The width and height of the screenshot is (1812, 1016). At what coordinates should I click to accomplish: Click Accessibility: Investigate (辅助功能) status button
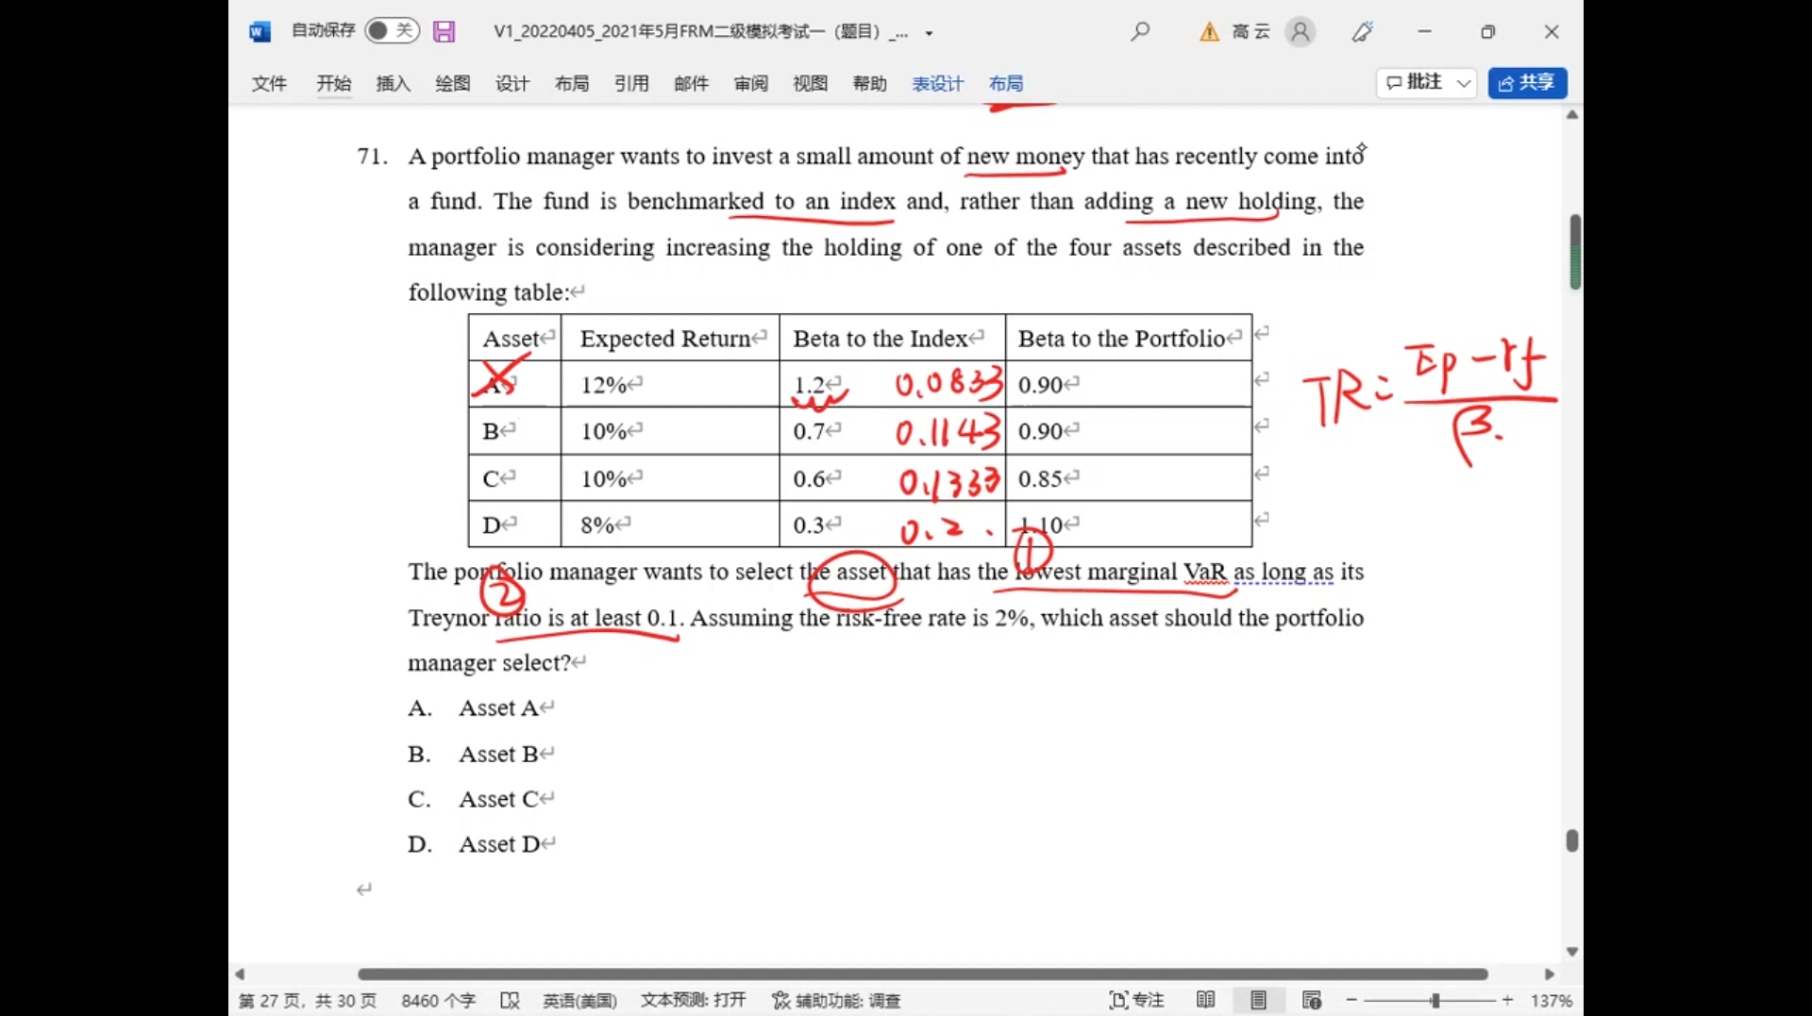click(836, 1000)
